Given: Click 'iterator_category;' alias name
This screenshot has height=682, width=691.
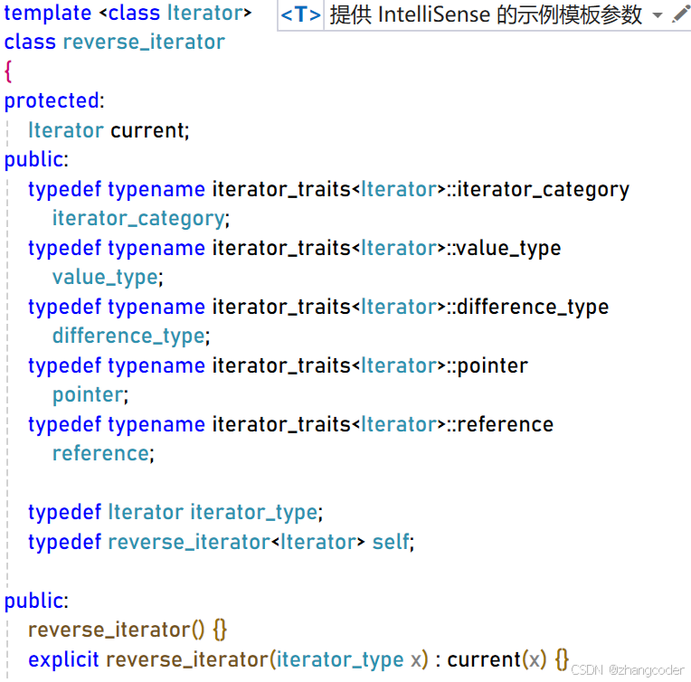Looking at the screenshot, I should tap(141, 219).
